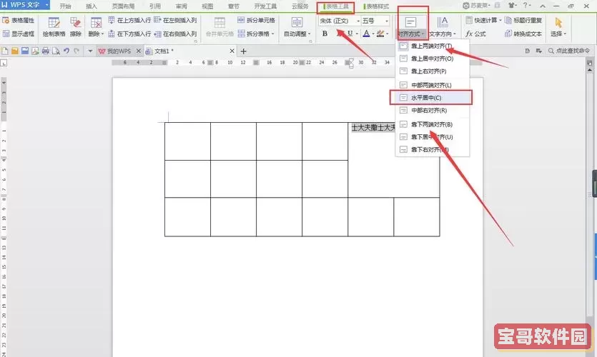Choose 靠下居中对齐(U) alignment option

coord(432,137)
